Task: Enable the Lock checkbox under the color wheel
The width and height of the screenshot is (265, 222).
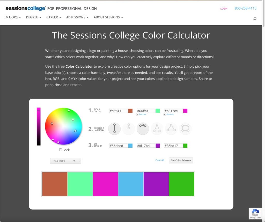Action: click(x=60, y=149)
